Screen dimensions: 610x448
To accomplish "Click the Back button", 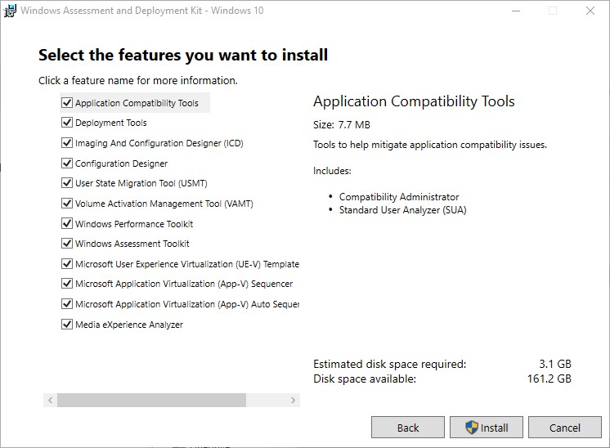I will pos(408,428).
